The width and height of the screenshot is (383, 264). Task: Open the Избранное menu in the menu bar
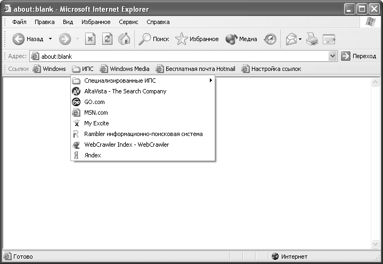coord(96,22)
